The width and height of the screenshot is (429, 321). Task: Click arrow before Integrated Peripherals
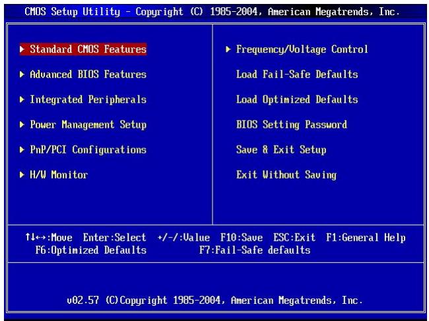(x=22, y=100)
